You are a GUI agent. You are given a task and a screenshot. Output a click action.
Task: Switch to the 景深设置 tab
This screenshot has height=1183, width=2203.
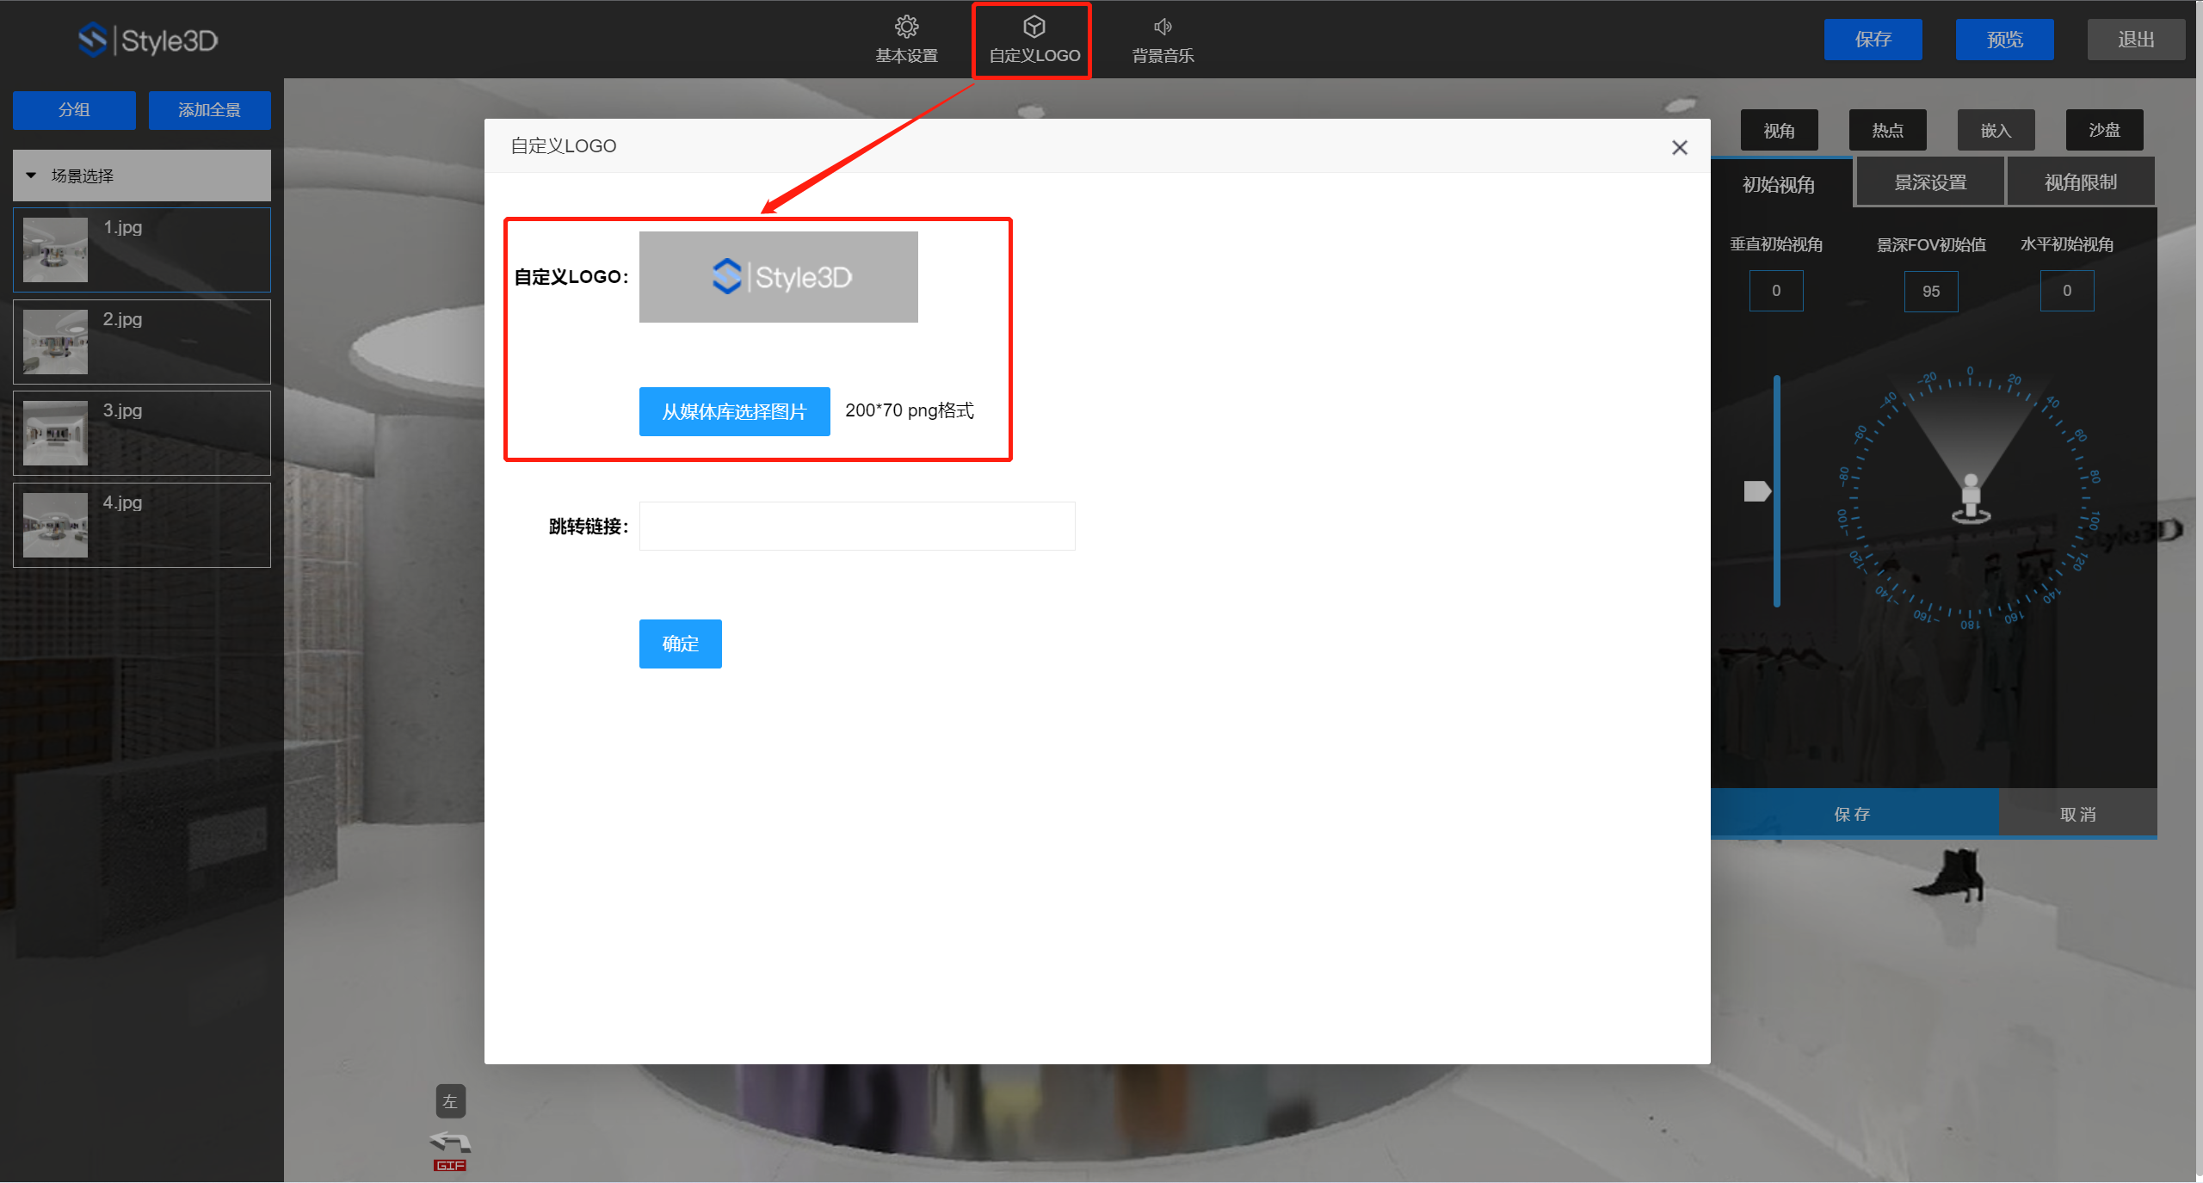pos(1930,182)
